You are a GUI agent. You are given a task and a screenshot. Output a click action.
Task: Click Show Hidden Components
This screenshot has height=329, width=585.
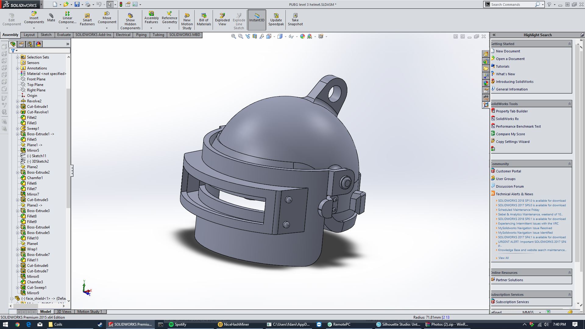pyautogui.click(x=130, y=21)
